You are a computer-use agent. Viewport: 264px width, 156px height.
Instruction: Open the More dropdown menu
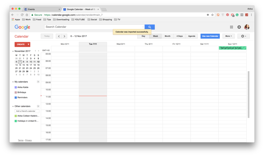pyautogui.click(x=228, y=36)
